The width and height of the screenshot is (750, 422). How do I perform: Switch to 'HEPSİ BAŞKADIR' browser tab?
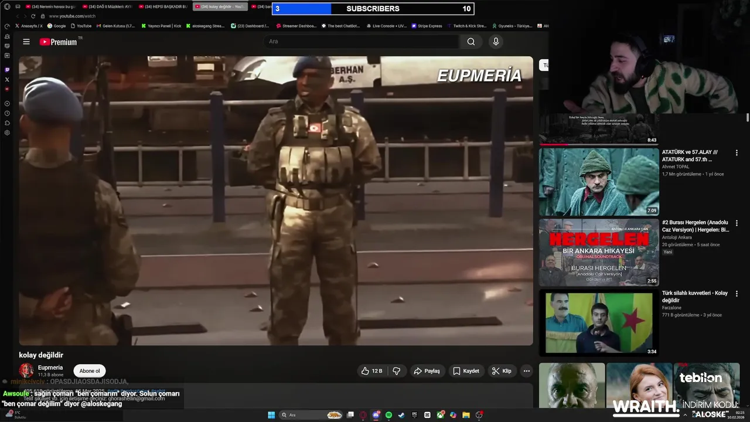click(164, 6)
